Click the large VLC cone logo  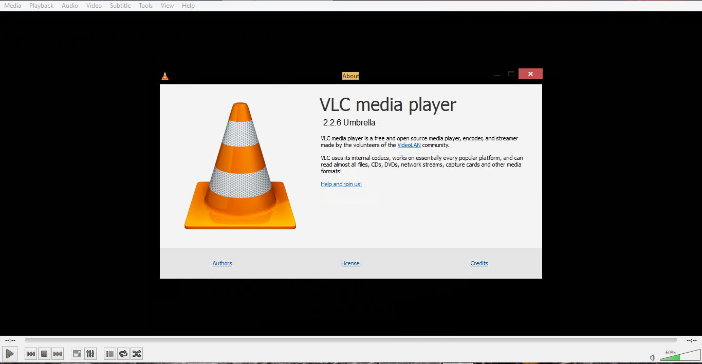coord(240,166)
